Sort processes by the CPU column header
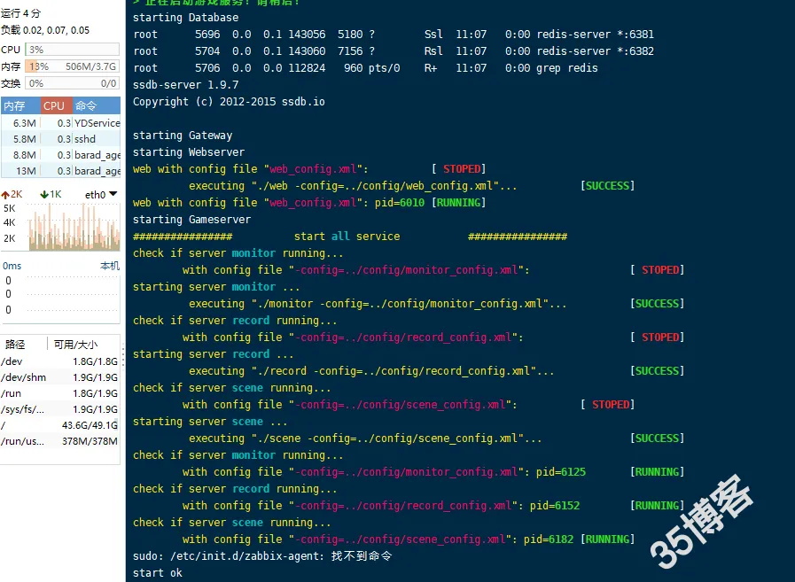 [56, 105]
